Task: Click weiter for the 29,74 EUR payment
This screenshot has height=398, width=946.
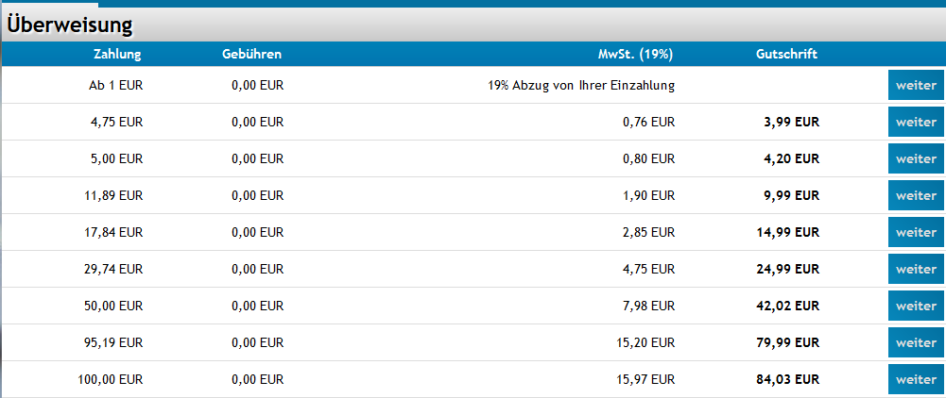Action: point(916,269)
